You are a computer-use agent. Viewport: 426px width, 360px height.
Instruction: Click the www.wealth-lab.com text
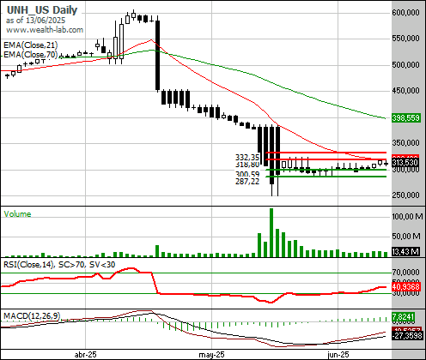point(45,30)
